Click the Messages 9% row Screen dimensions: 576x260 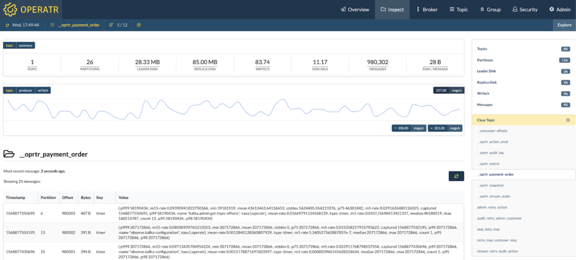click(523, 105)
